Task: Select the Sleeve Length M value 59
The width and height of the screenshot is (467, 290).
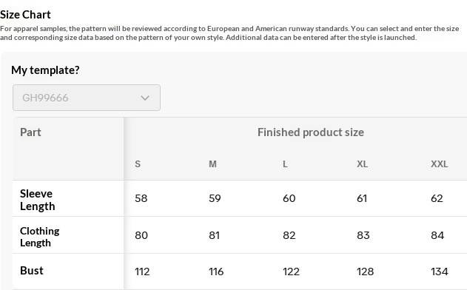Action: point(215,198)
